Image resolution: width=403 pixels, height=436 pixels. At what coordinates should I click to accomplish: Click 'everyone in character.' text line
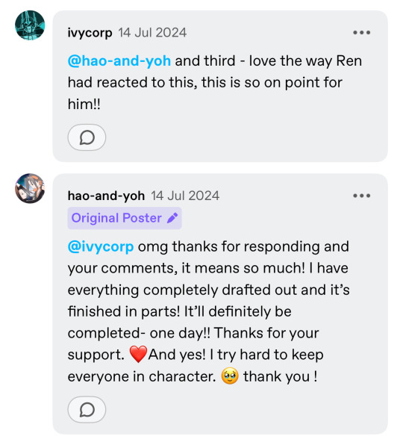point(142,376)
